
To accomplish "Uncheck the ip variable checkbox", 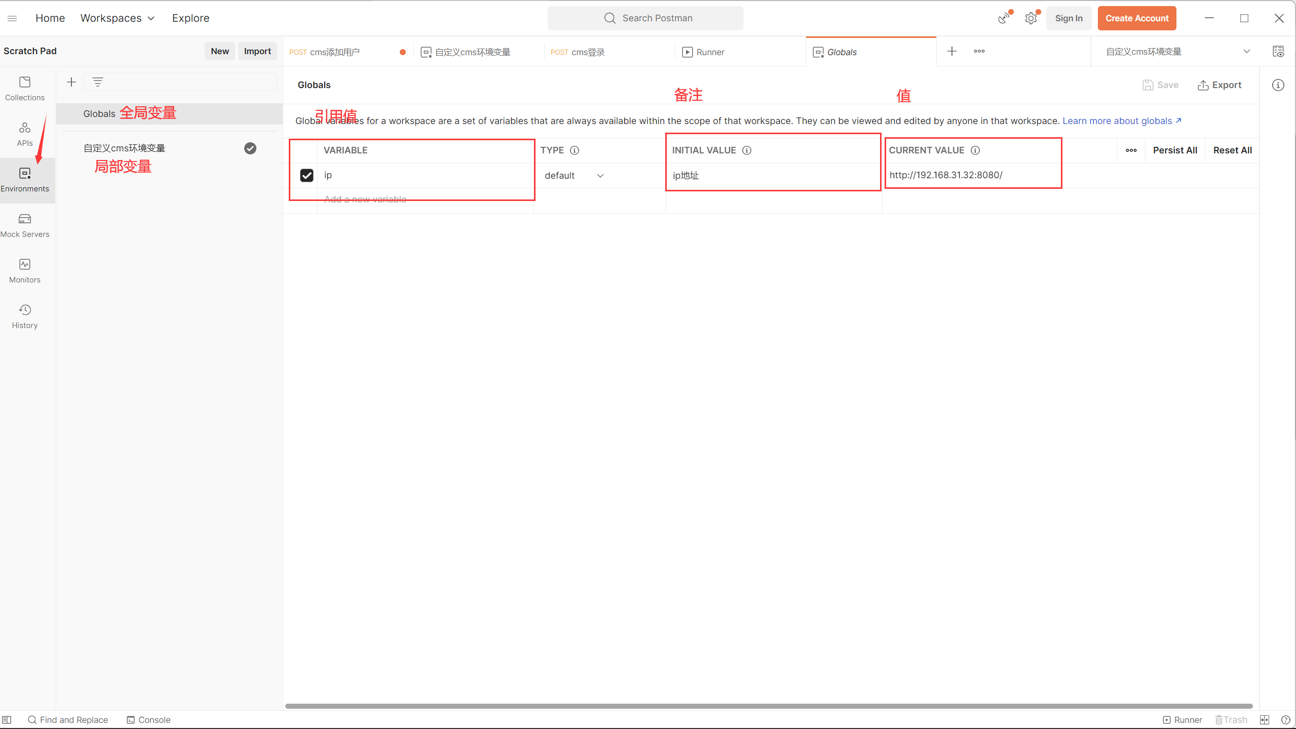I will [307, 175].
